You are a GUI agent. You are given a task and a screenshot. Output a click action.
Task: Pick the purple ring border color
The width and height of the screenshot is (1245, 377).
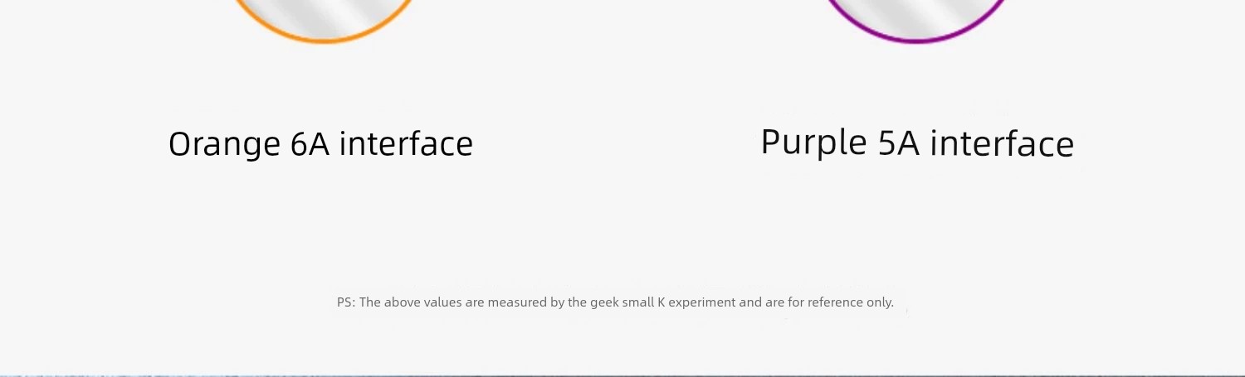click(x=916, y=39)
